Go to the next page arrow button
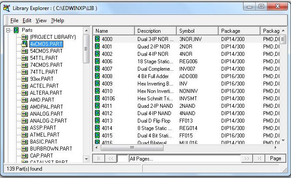291x178 pixels. tap(248, 158)
